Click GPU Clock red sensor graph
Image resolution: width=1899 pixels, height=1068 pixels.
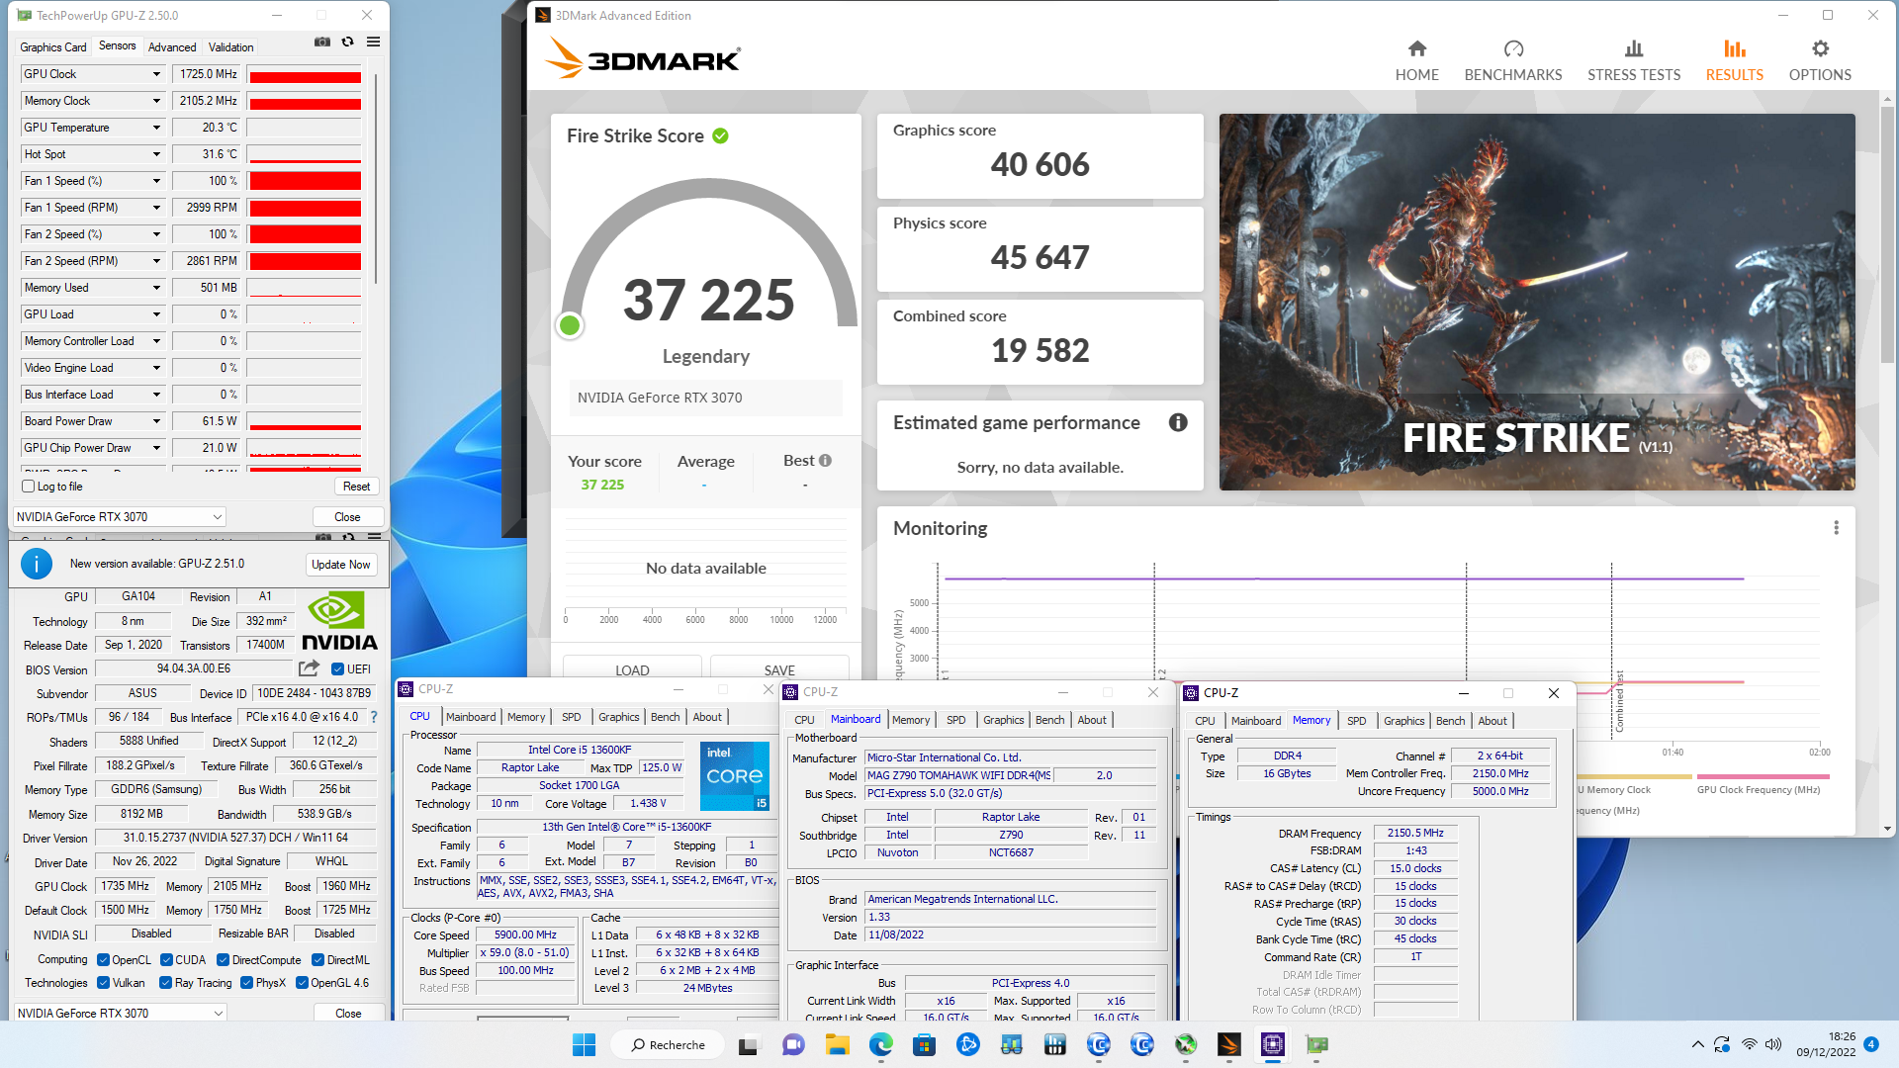click(305, 74)
